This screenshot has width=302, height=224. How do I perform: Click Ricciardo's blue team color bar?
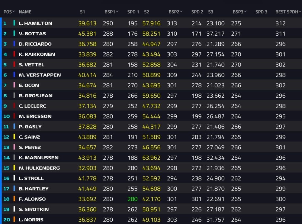(14, 44)
